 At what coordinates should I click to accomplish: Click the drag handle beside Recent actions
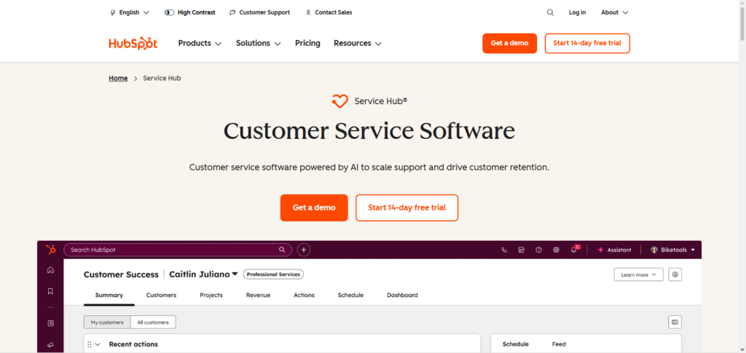coord(90,344)
